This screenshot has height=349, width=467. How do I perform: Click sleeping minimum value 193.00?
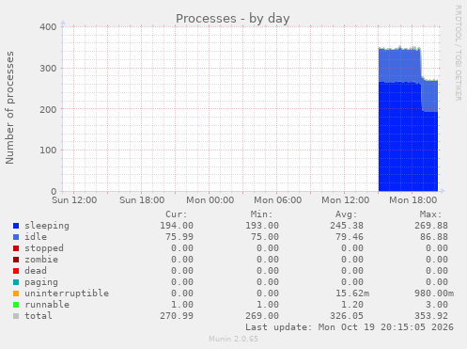click(262, 226)
